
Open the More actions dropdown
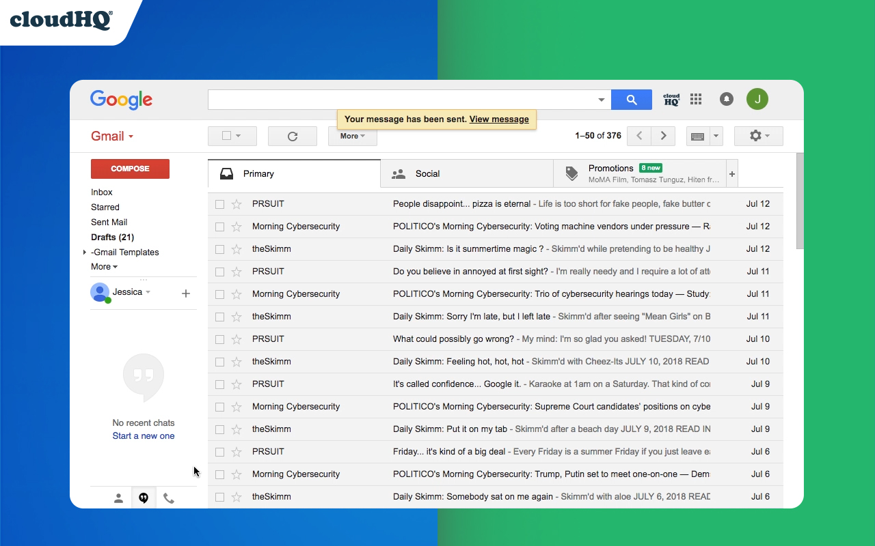pyautogui.click(x=352, y=136)
